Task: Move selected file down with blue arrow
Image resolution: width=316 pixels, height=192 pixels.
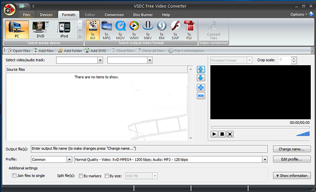Action: click(x=201, y=78)
